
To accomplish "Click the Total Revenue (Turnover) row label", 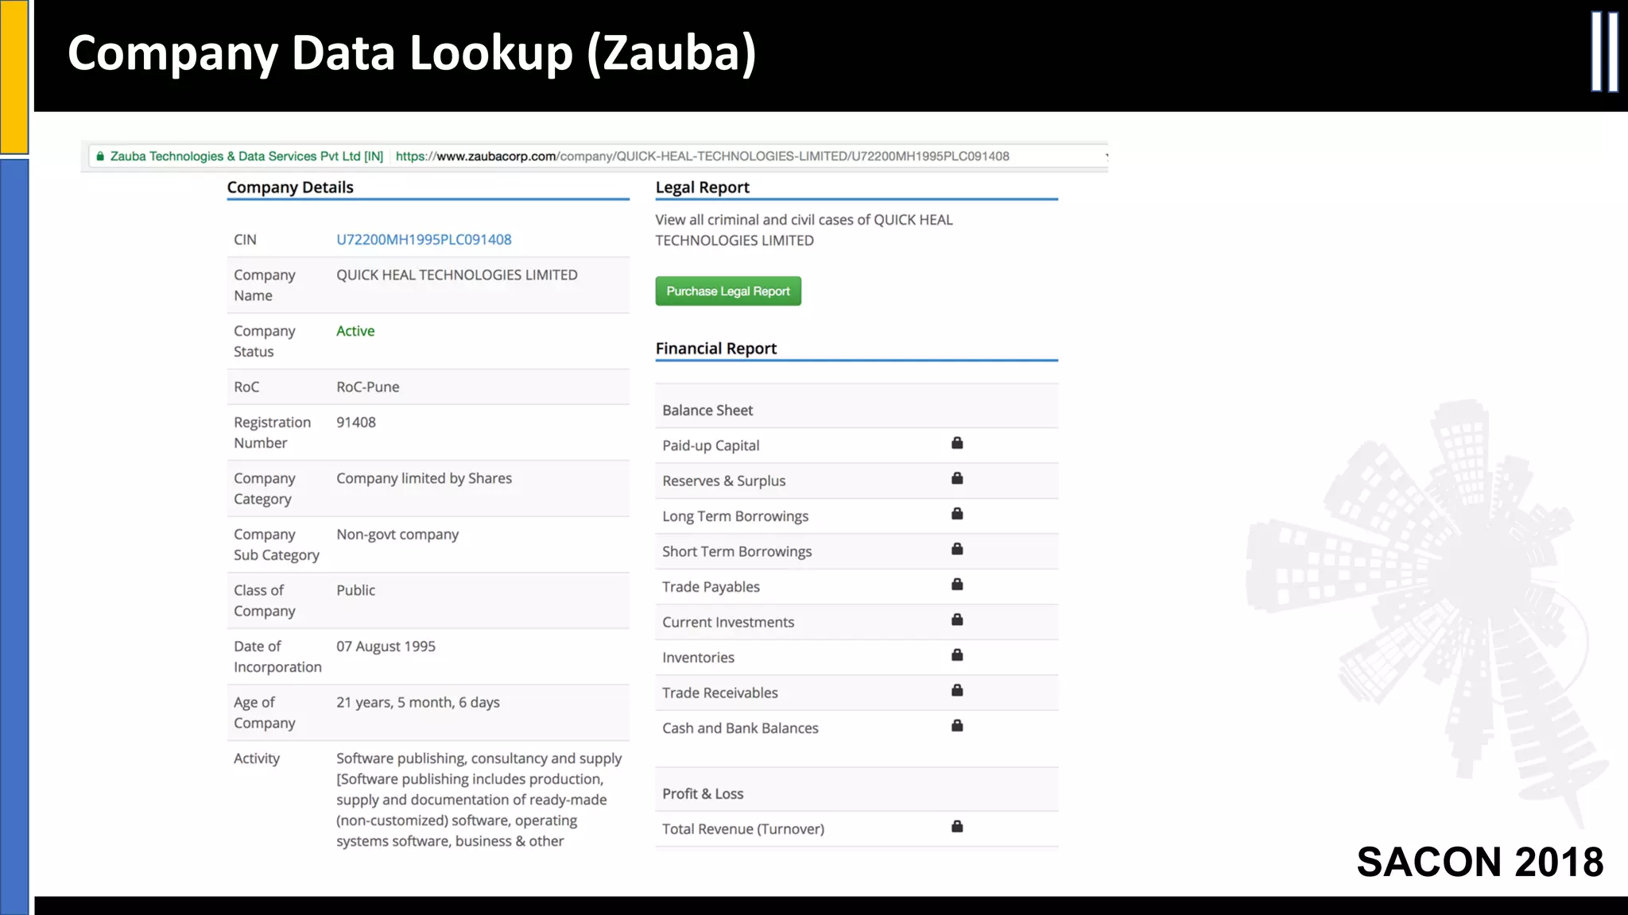I will tap(743, 829).
